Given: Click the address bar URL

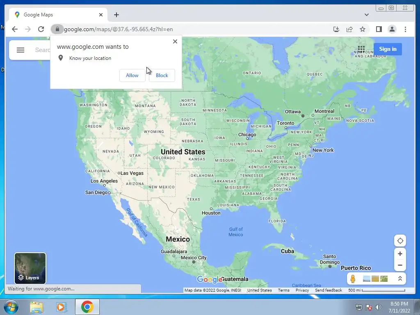Looking at the screenshot, I should 119,29.
